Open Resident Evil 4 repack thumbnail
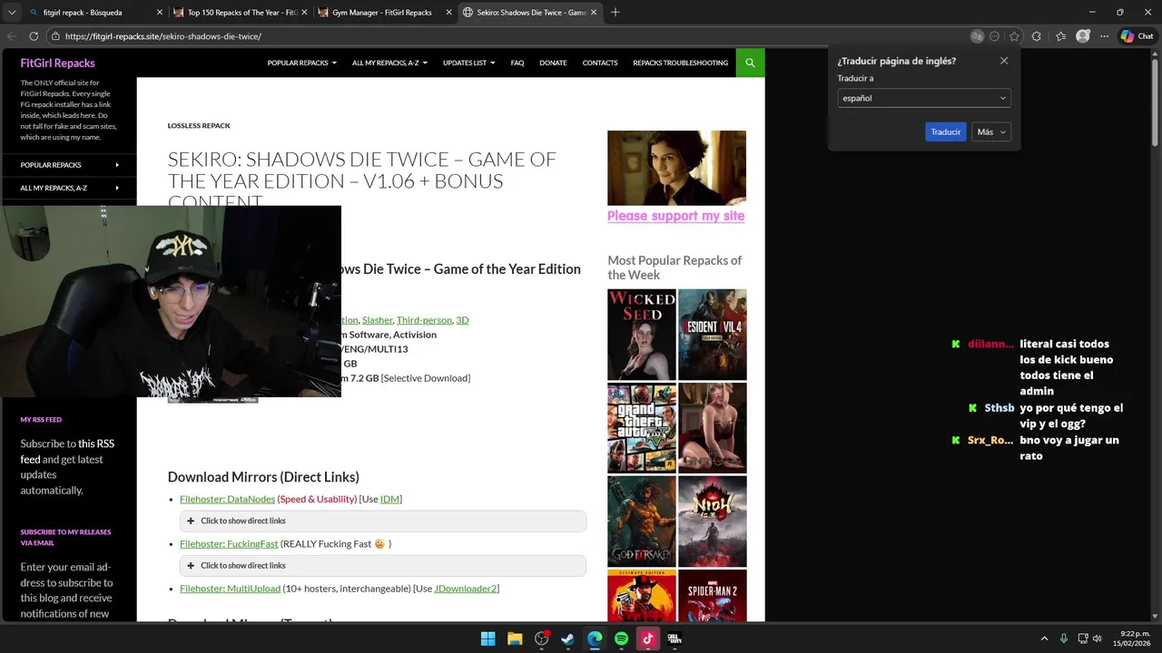 tap(712, 335)
